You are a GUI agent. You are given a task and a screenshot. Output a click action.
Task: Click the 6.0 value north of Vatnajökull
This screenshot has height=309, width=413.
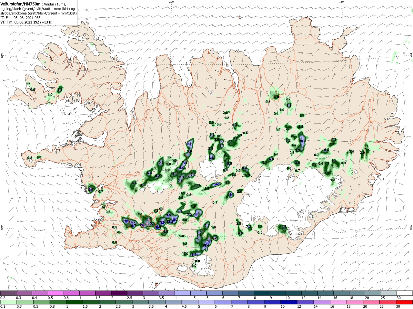271,159
